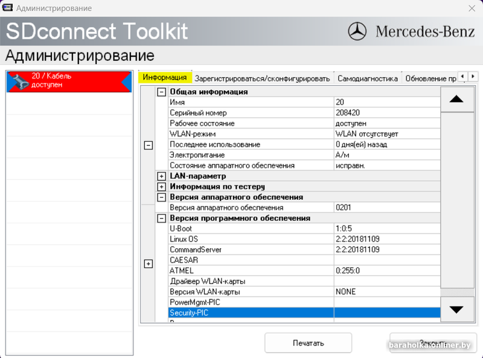483x358 pixels.
Task: Select the Драйвер WLAN-карты row
Action: tap(304, 281)
